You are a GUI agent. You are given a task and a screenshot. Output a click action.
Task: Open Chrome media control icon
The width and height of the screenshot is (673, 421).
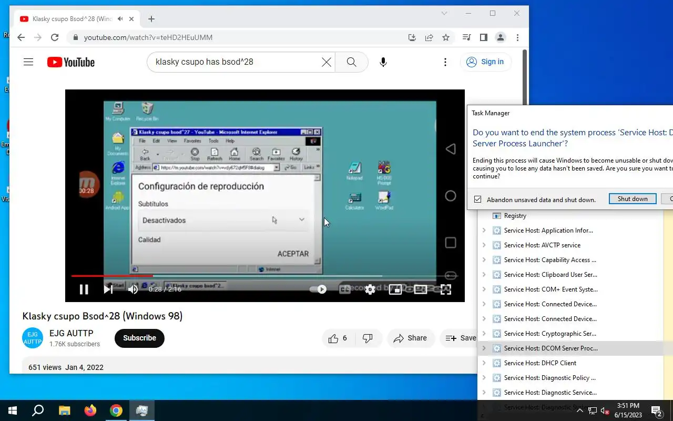466,37
